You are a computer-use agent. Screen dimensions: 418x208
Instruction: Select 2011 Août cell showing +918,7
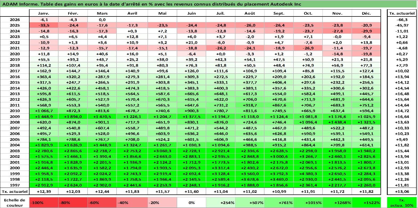tap(250, 105)
